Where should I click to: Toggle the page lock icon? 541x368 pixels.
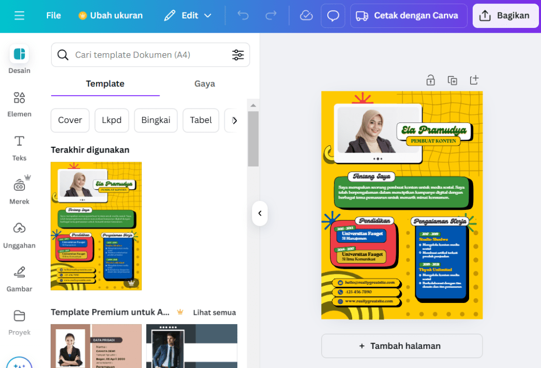click(x=430, y=80)
